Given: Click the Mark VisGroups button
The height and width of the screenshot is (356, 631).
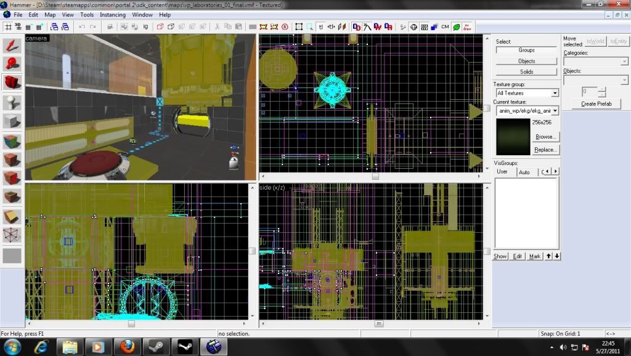Looking at the screenshot, I should [x=535, y=256].
